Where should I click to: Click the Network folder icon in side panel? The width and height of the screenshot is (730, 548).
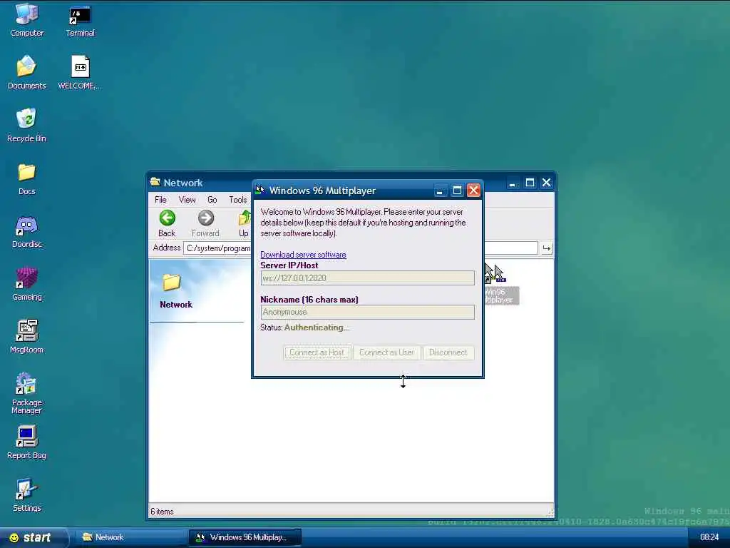pos(171,282)
